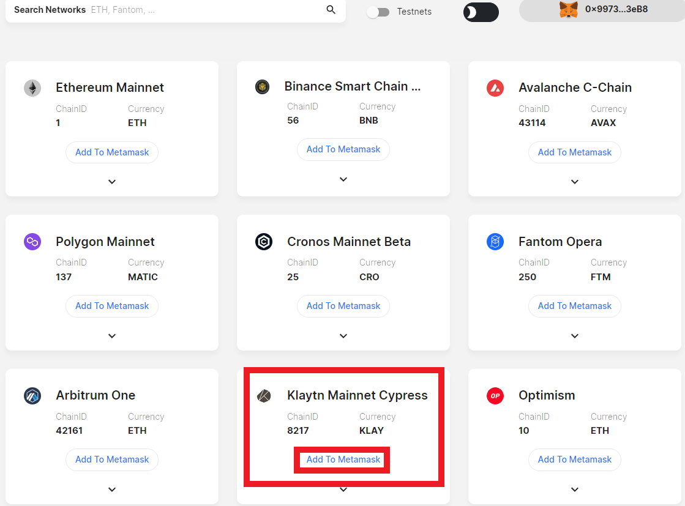Click the Ethereum Mainnet logo icon

pos(32,88)
